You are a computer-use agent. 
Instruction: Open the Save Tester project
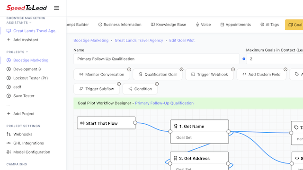pos(20,96)
